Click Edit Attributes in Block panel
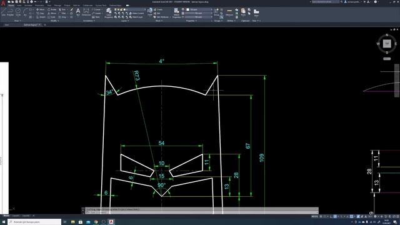This screenshot has height=225, width=400. coord(161,17)
